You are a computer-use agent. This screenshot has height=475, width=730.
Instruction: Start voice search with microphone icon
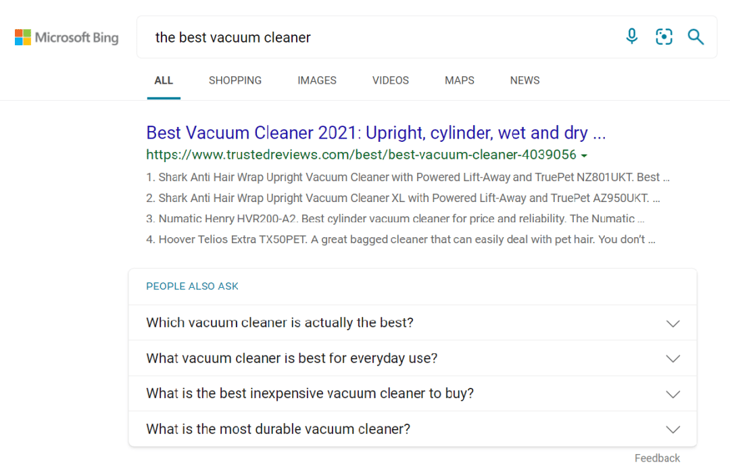[x=632, y=36]
